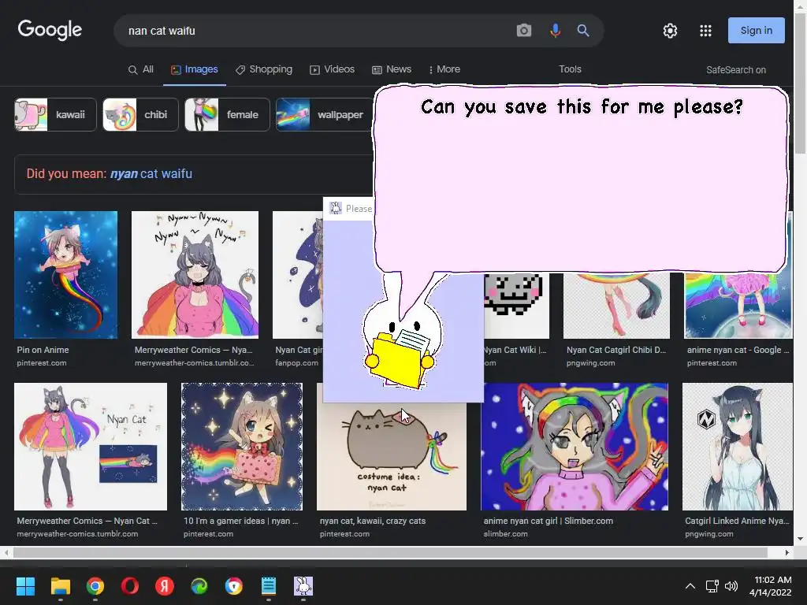Apply the wallpaper suggestion chip
The width and height of the screenshot is (807, 605).
pyautogui.click(x=324, y=115)
